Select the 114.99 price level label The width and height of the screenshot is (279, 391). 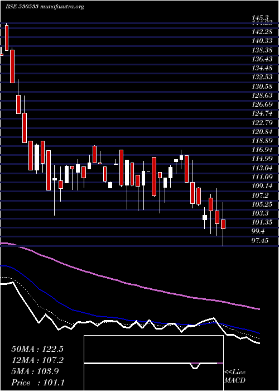click(x=262, y=159)
